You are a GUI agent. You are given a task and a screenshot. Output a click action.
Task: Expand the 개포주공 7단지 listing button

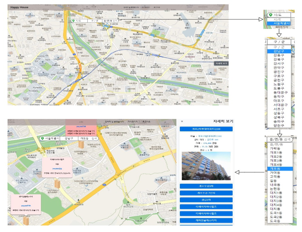[206, 193]
